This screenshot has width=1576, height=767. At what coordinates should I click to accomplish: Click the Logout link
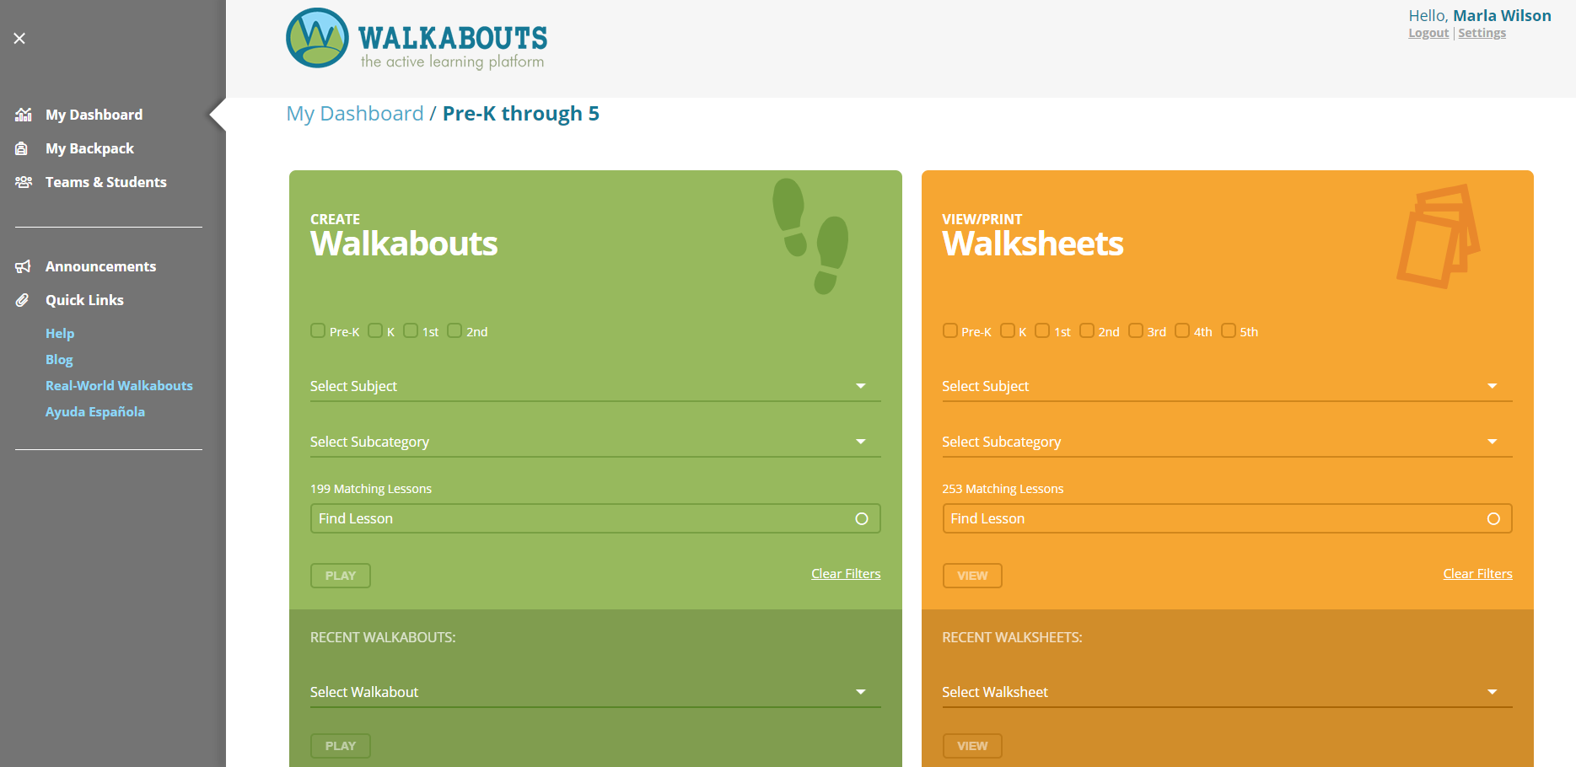point(1428,33)
